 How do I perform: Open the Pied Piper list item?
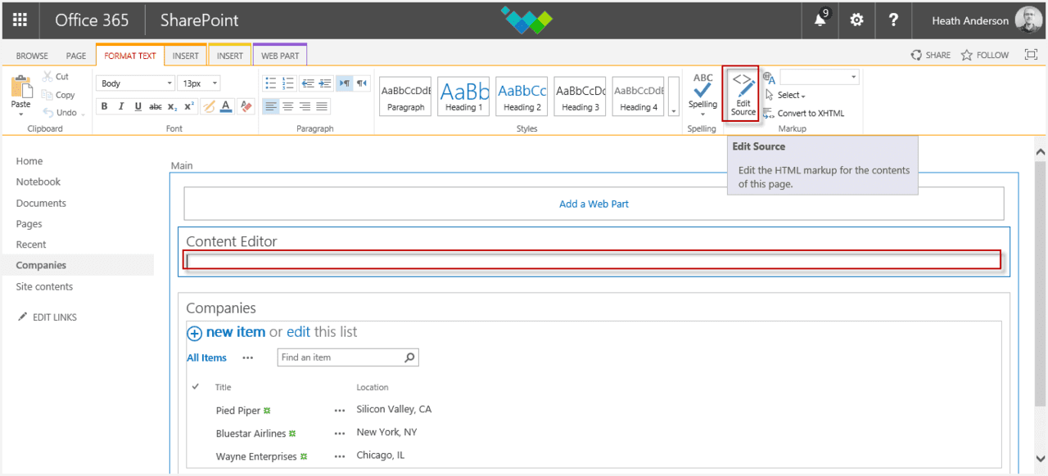pos(238,411)
